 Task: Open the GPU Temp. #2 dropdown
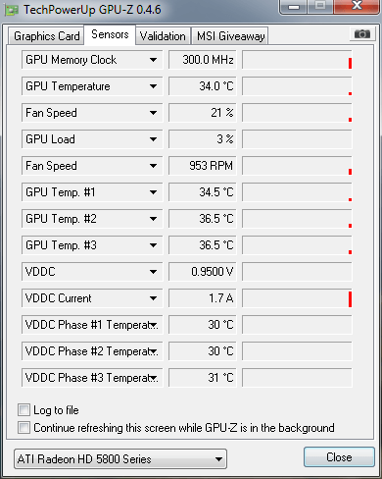tap(92, 219)
